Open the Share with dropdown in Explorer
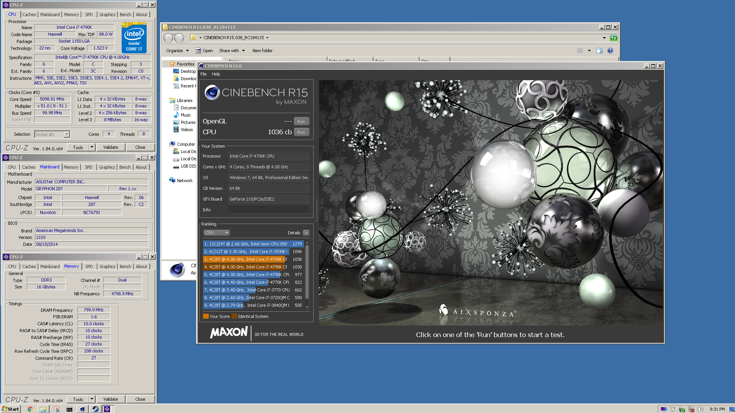735x413 pixels. [x=232, y=51]
